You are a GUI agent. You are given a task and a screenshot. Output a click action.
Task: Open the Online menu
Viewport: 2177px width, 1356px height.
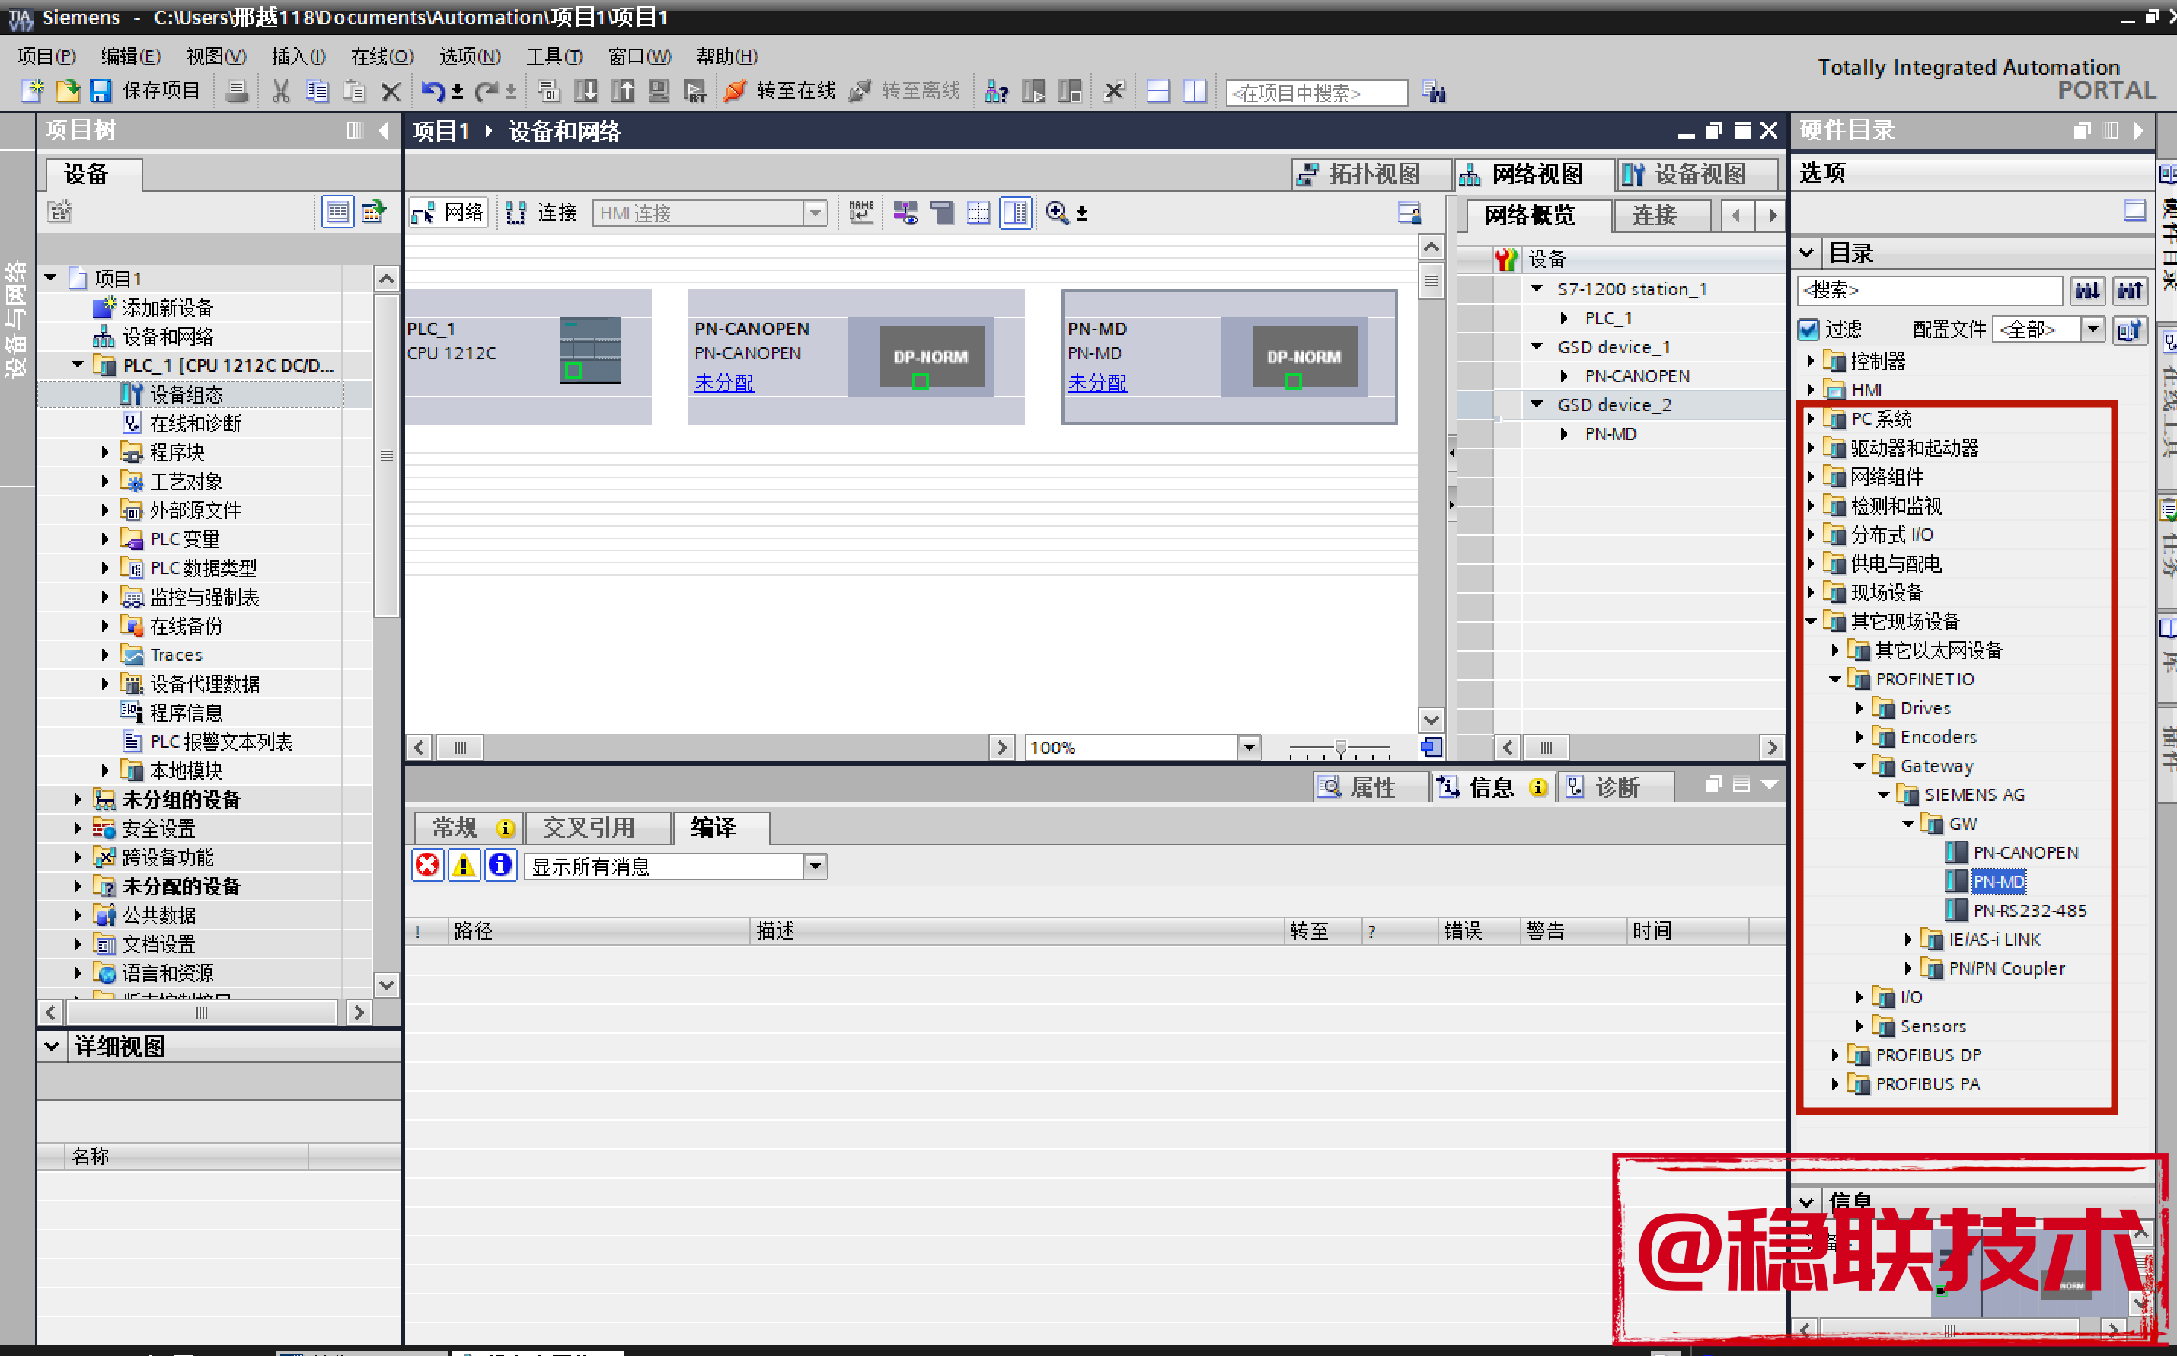381,56
